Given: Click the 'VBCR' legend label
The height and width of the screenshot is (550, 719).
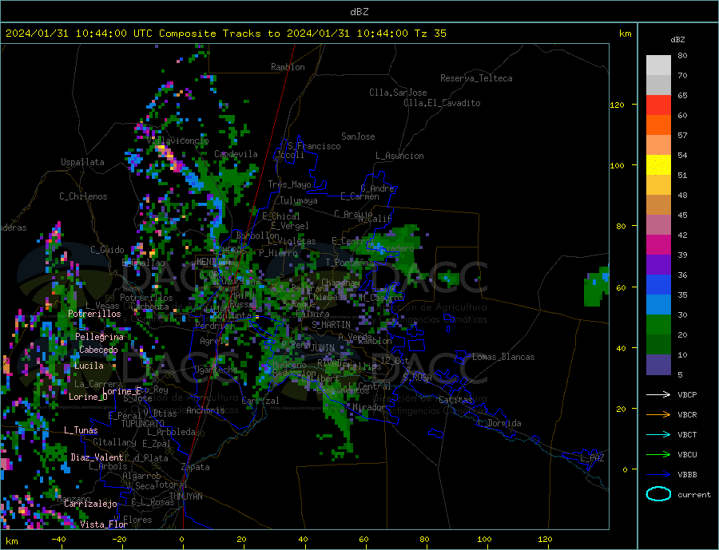Looking at the screenshot, I should pos(687,415).
